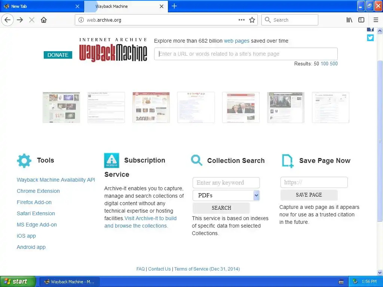Open Terms of Service footer link

click(x=207, y=269)
